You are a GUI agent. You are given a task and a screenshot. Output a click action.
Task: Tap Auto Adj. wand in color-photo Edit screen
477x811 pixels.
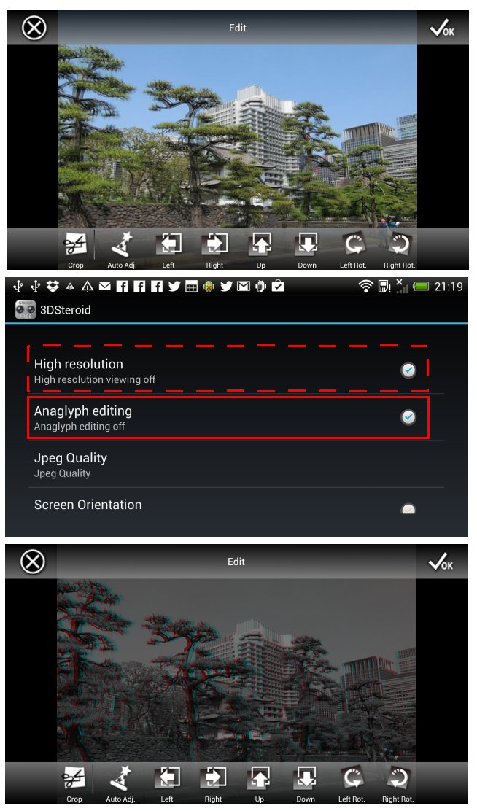click(122, 249)
